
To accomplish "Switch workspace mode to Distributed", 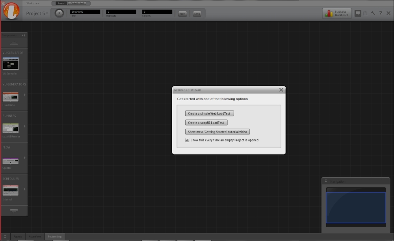I will tap(77, 3).
